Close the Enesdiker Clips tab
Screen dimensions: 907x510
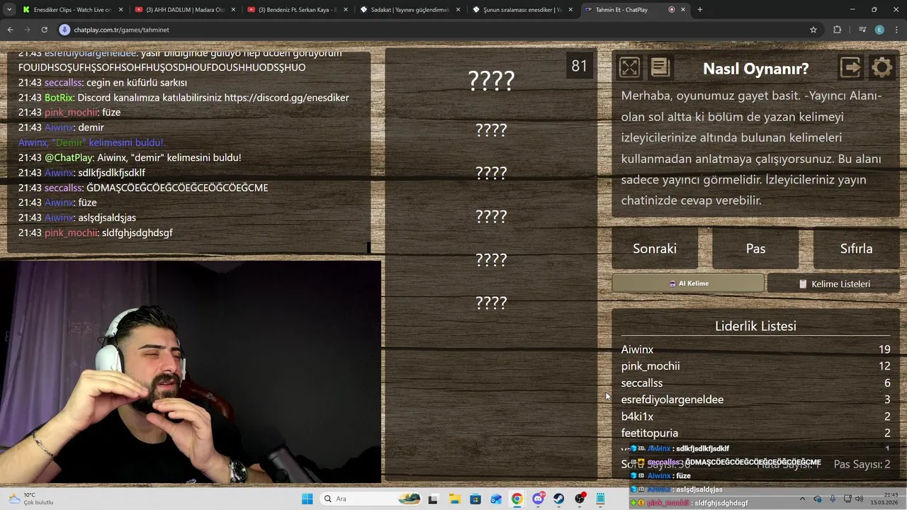(120, 10)
